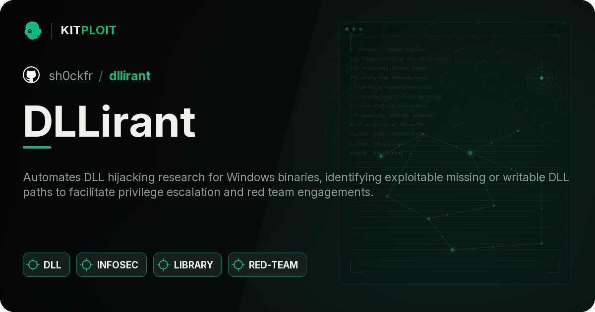The height and width of the screenshot is (312, 595).
Task: Click the 'security posture indexed' terminal line
Action: coord(391,115)
